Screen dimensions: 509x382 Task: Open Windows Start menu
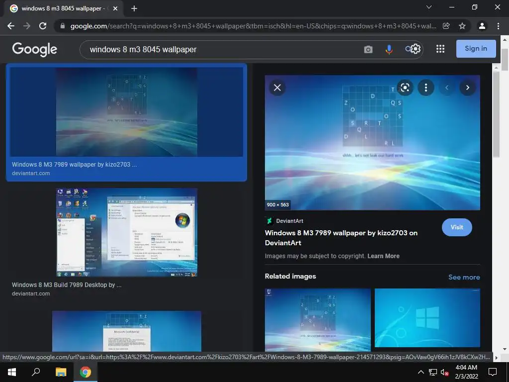pos(12,372)
